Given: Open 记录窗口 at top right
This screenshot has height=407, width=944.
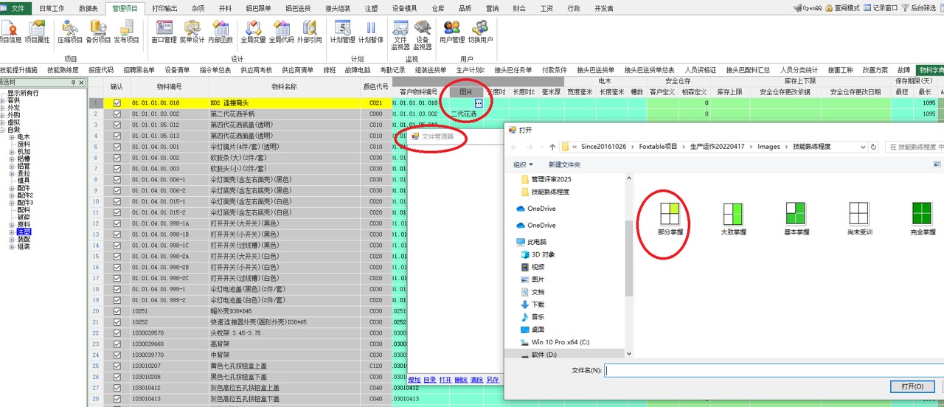Looking at the screenshot, I should pos(881,7).
